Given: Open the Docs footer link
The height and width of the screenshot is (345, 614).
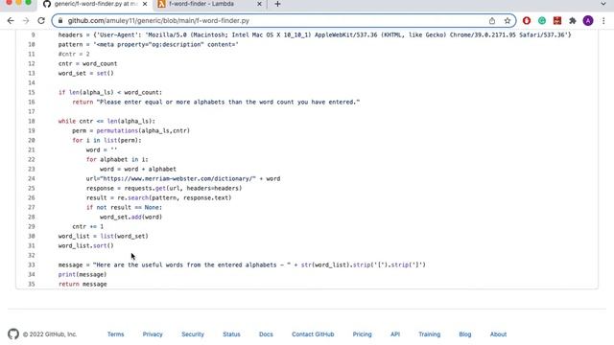Looking at the screenshot, I should [266, 334].
